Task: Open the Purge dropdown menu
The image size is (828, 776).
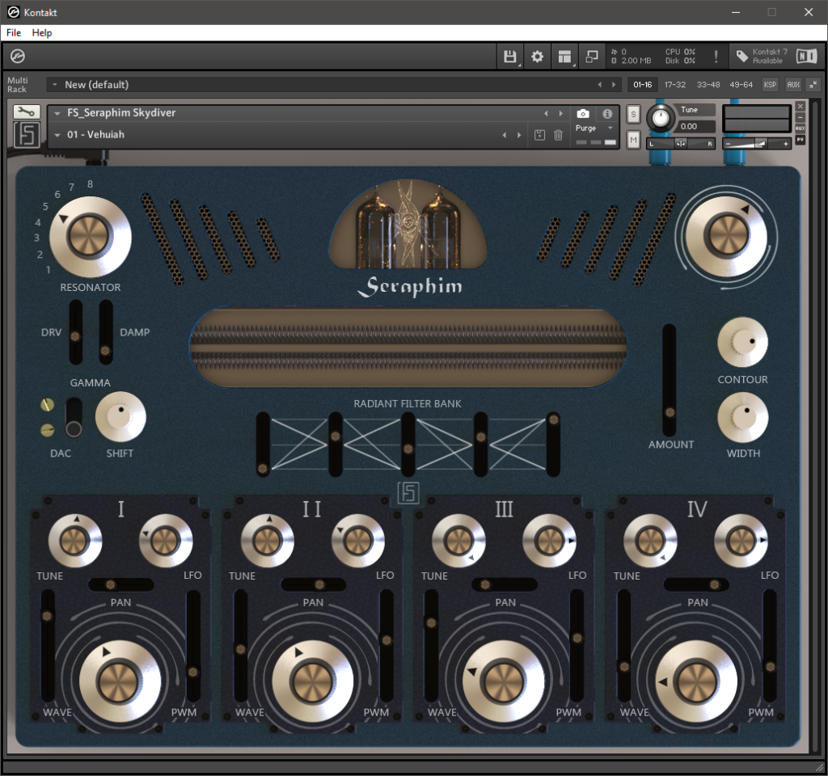Action: coord(594,128)
